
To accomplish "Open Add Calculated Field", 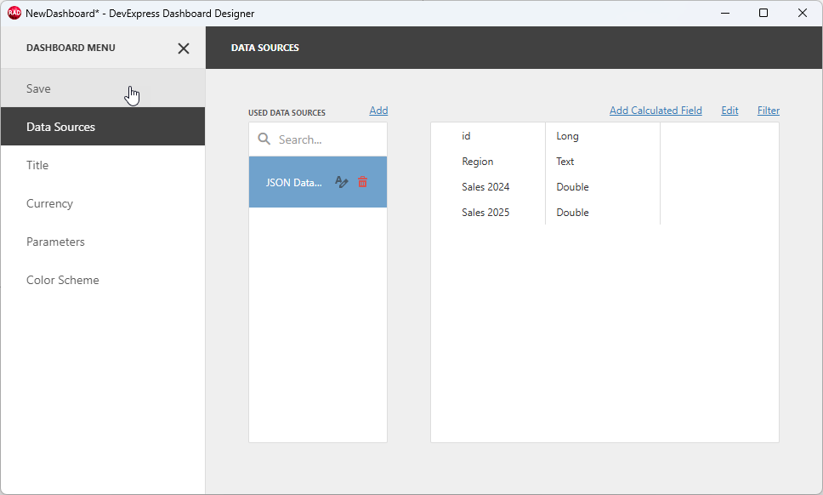I will [656, 110].
